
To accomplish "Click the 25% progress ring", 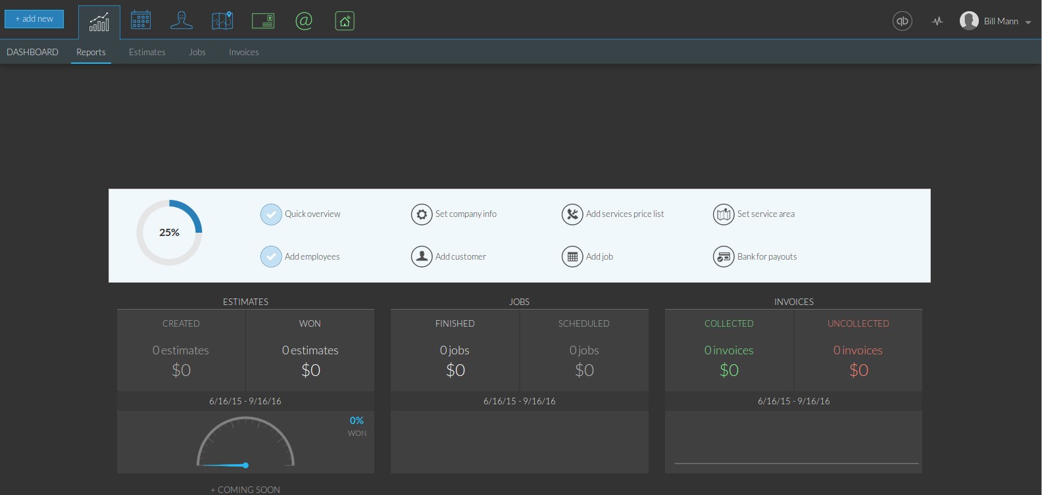I will 169,233.
